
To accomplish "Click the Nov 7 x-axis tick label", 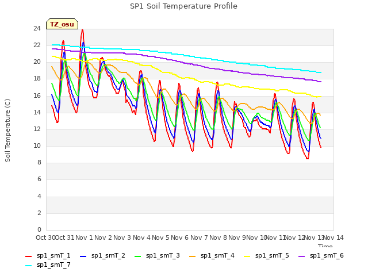I will click(x=199, y=237).
